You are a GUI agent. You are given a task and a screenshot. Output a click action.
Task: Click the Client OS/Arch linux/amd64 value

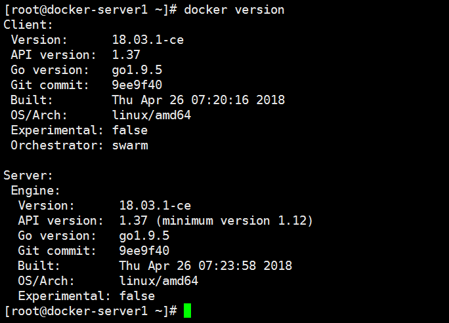pyautogui.click(x=151, y=115)
